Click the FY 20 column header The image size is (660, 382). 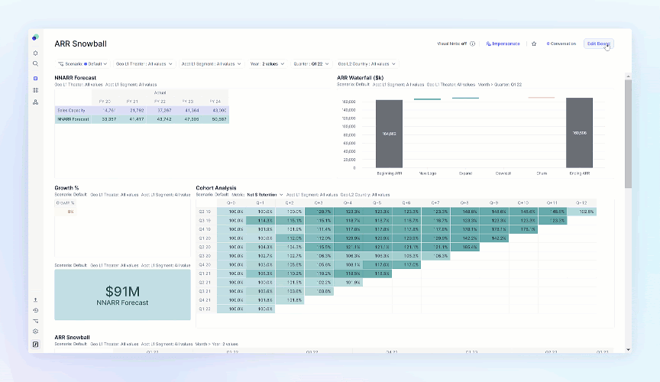tap(105, 102)
